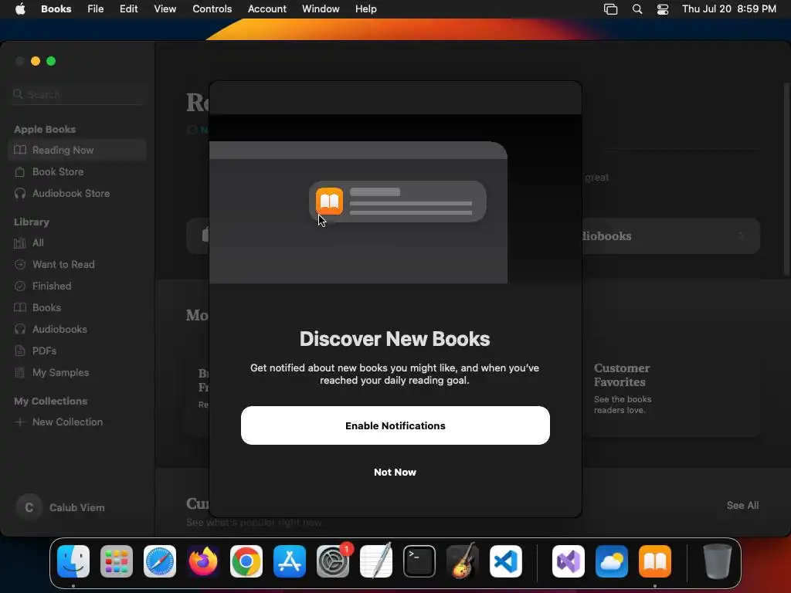Open App Store from the Dock
Screen dimensions: 791x593
290,561
